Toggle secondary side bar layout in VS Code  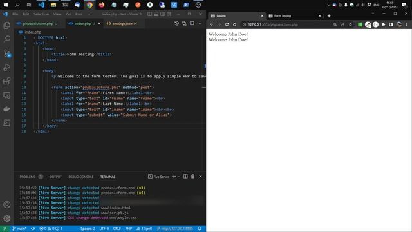coord(163,14)
